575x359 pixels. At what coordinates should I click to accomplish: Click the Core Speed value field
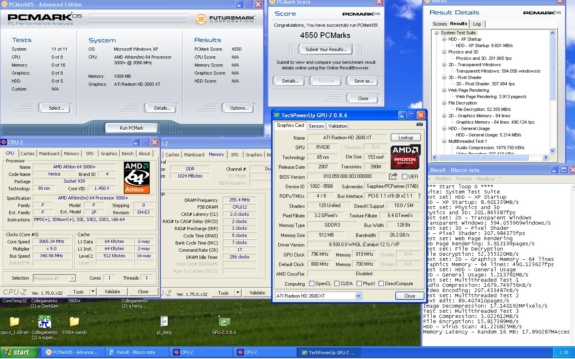(x=52, y=242)
